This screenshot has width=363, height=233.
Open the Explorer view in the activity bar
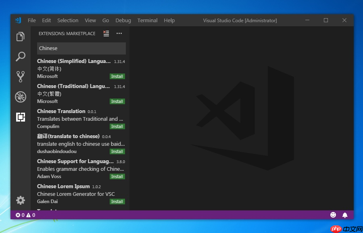(21, 36)
